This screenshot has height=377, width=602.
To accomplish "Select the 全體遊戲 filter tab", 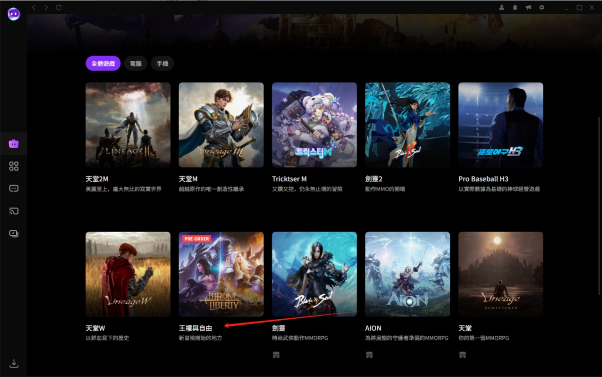I will click(x=103, y=63).
